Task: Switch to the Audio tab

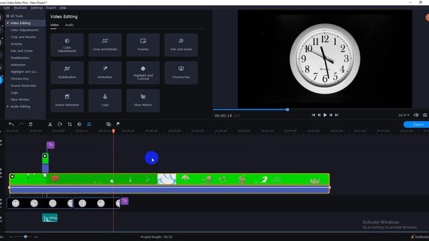Action: (x=69, y=25)
